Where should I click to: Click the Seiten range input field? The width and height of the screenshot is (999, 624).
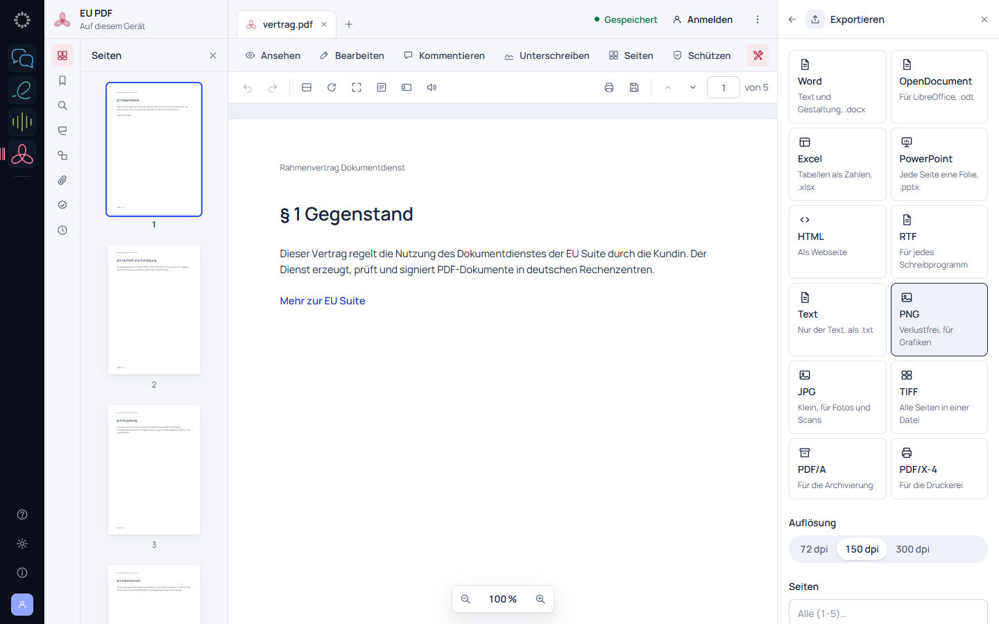click(x=888, y=613)
